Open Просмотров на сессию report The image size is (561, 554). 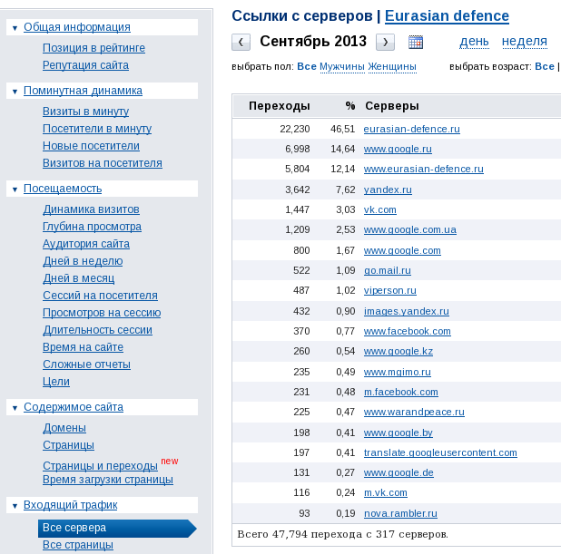[x=102, y=313]
